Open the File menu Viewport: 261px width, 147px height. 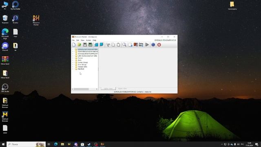pyautogui.click(x=73, y=40)
